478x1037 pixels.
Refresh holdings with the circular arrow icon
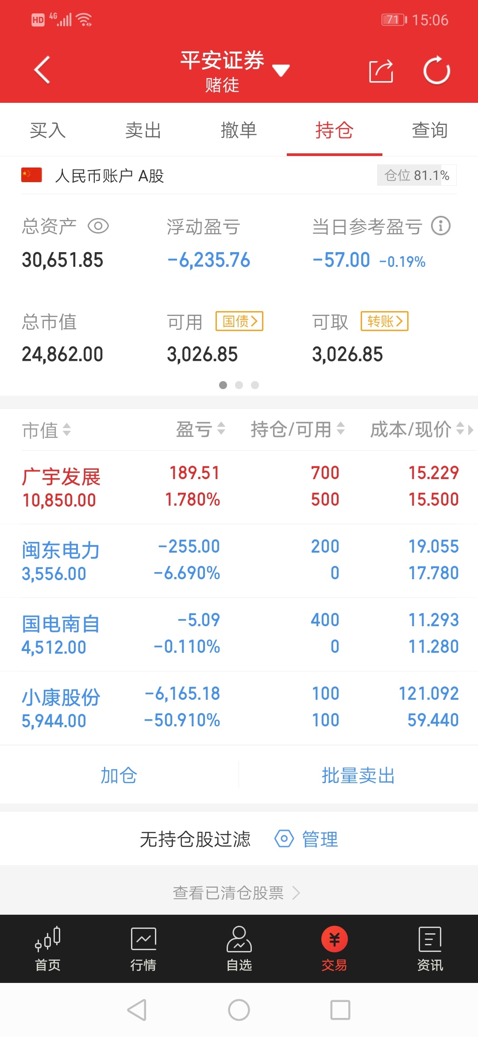(x=436, y=70)
